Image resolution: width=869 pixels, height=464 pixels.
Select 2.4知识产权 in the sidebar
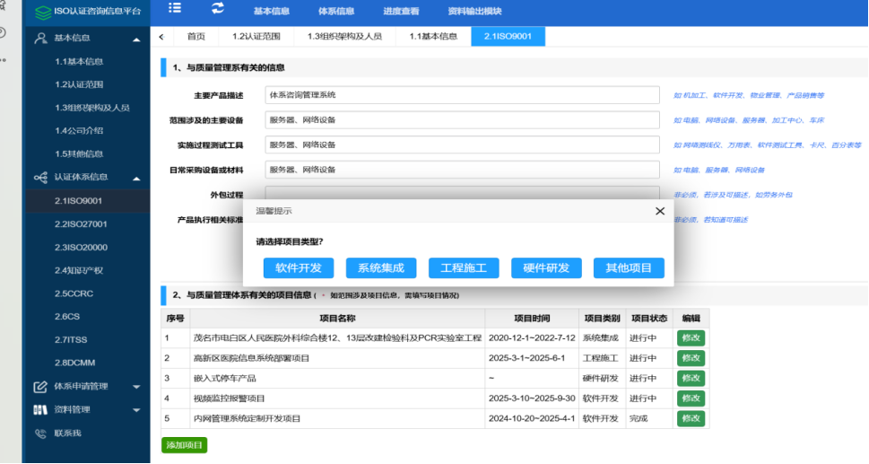point(79,270)
